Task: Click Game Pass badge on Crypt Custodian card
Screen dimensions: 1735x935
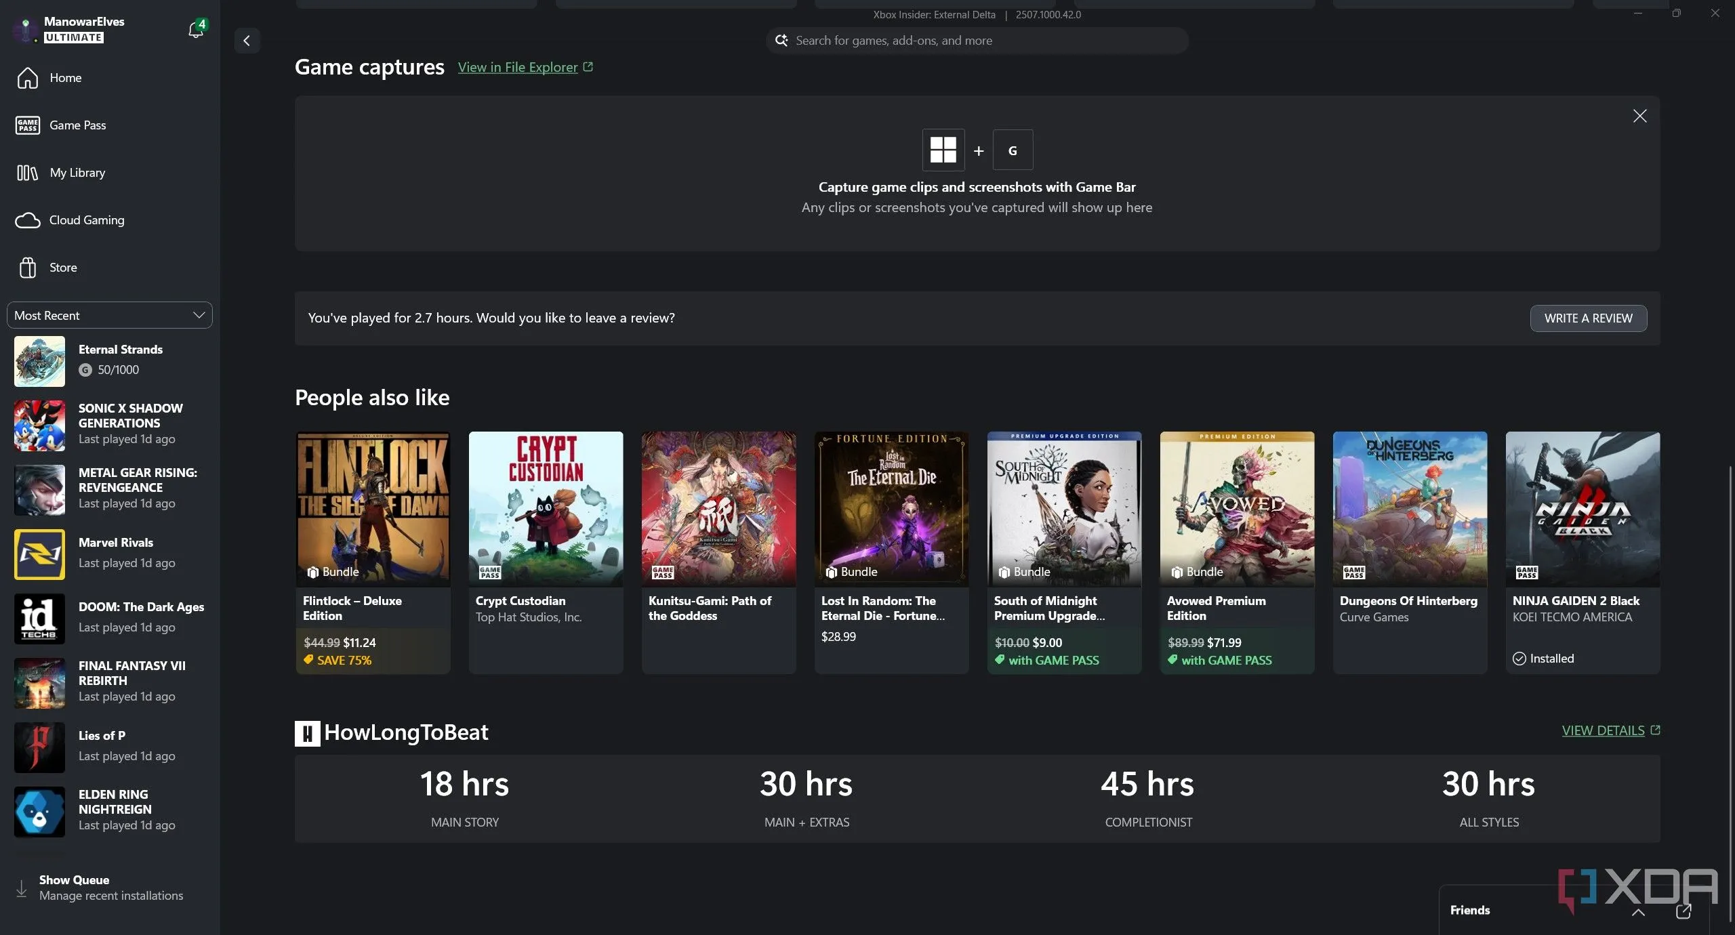Action: [x=490, y=573]
